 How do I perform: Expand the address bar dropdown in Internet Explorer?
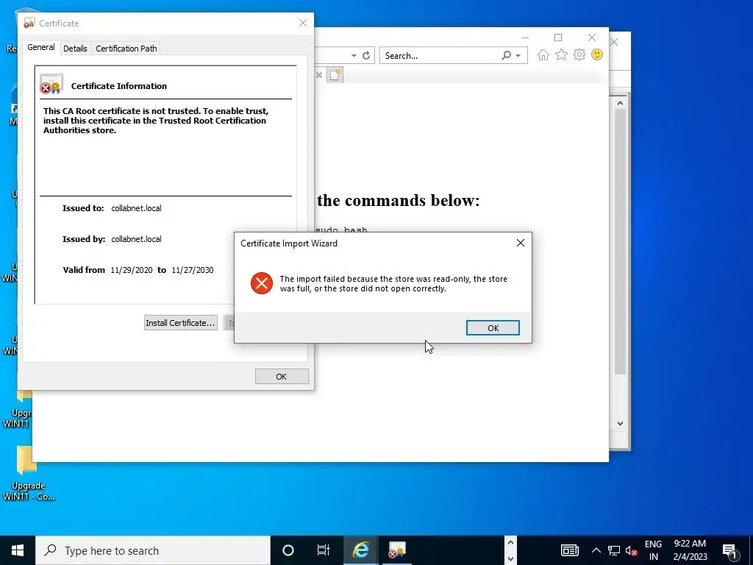[x=354, y=56]
